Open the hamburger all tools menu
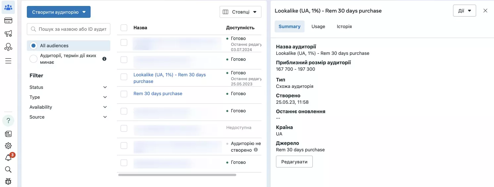494x187 pixels. pos(8,61)
